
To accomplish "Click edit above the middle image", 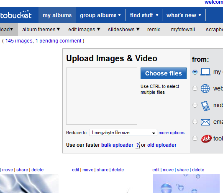I will pos(75,170).
